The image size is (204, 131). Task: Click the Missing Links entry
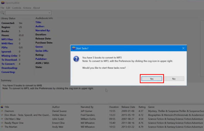click(9, 56)
